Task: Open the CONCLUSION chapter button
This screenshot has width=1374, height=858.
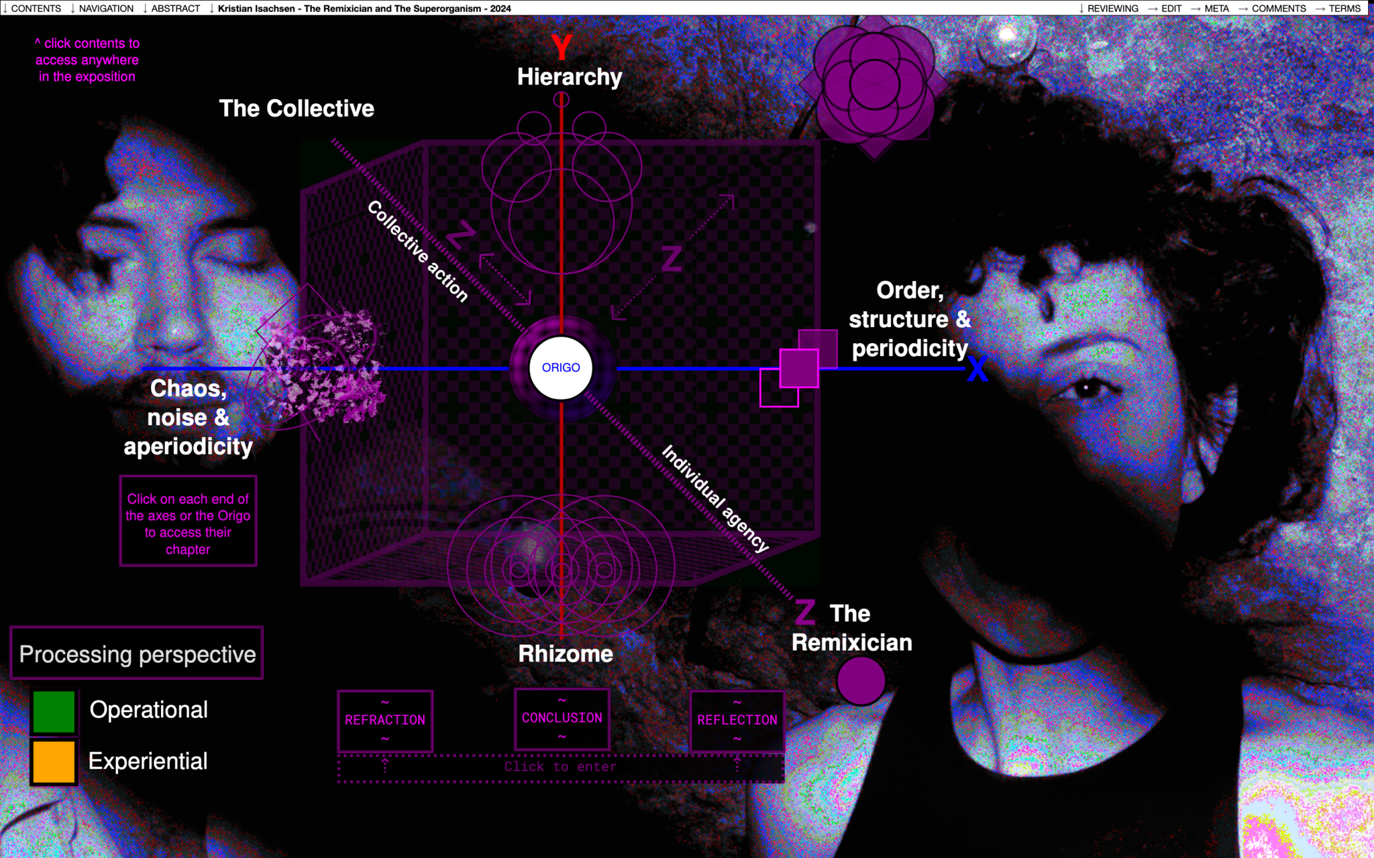Action: pos(562,718)
